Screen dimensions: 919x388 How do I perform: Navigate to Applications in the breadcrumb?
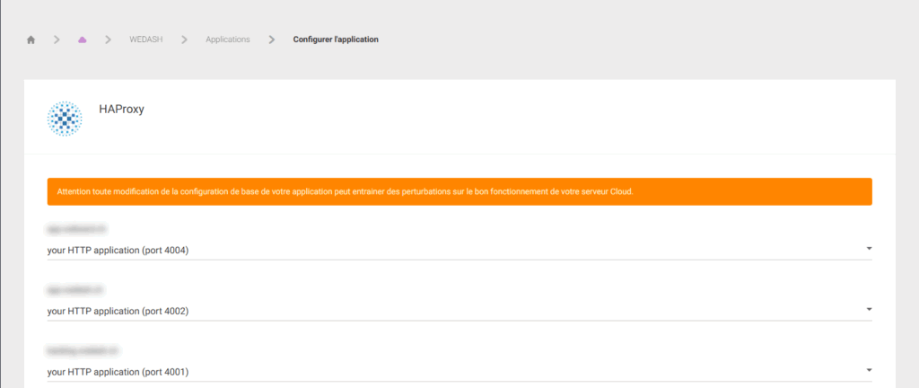[x=227, y=40]
